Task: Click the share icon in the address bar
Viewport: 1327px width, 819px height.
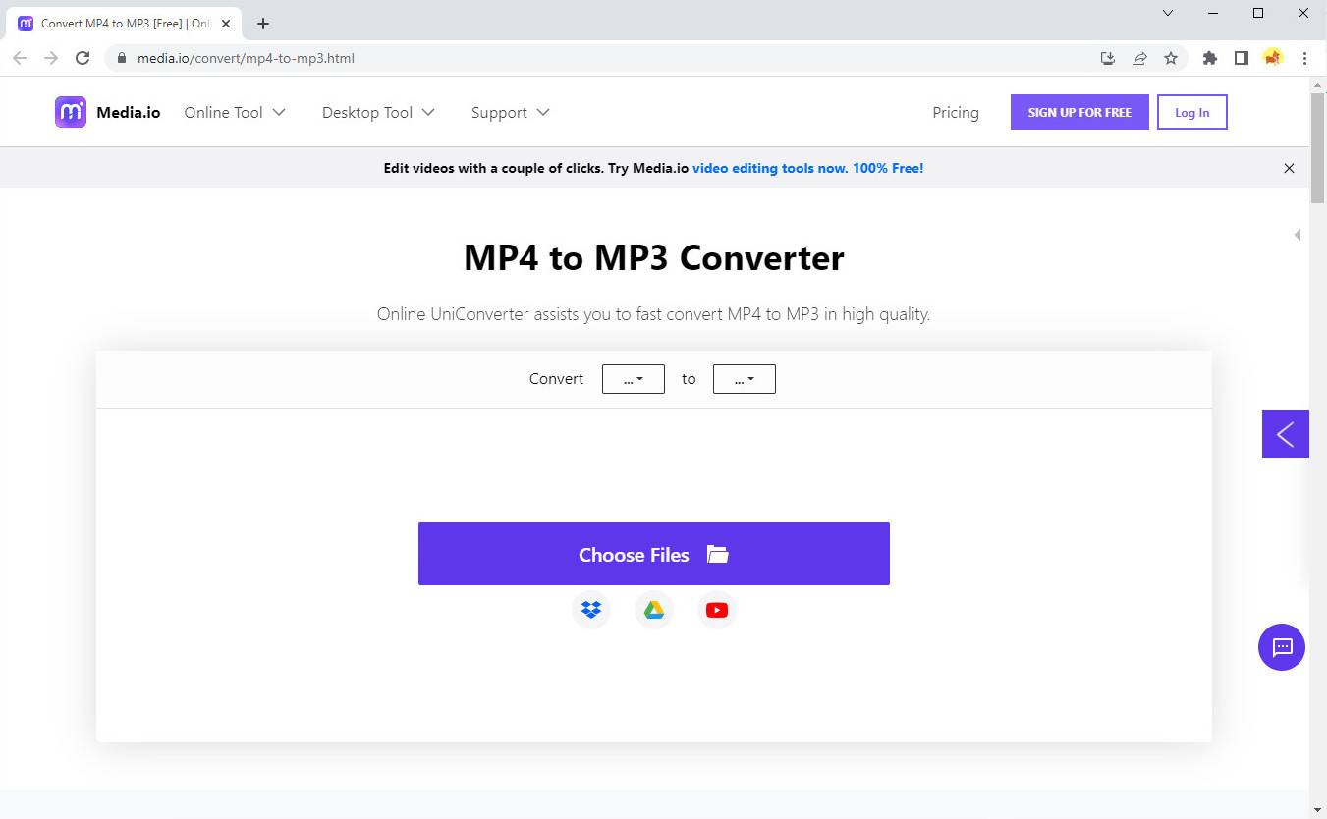Action: tap(1139, 58)
